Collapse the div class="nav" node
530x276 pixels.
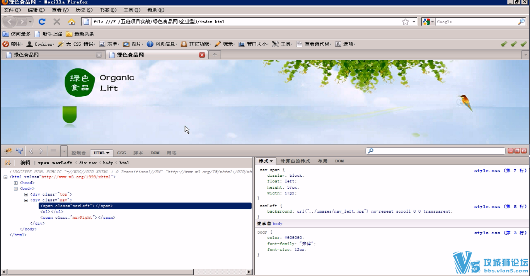point(26,200)
